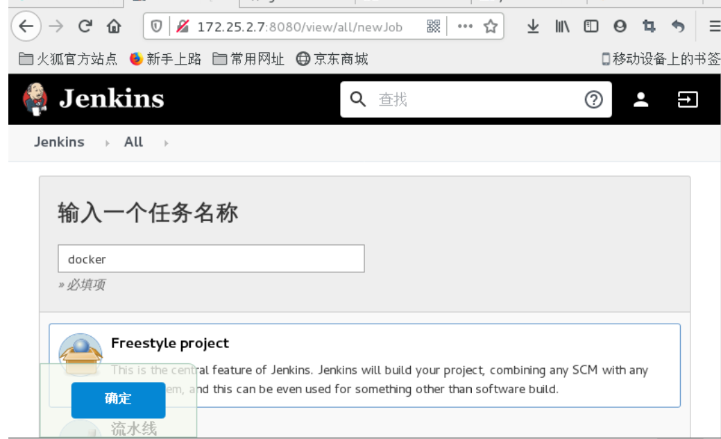Open the browser home page
Image resolution: width=721 pixels, height=439 pixels.
(x=114, y=26)
